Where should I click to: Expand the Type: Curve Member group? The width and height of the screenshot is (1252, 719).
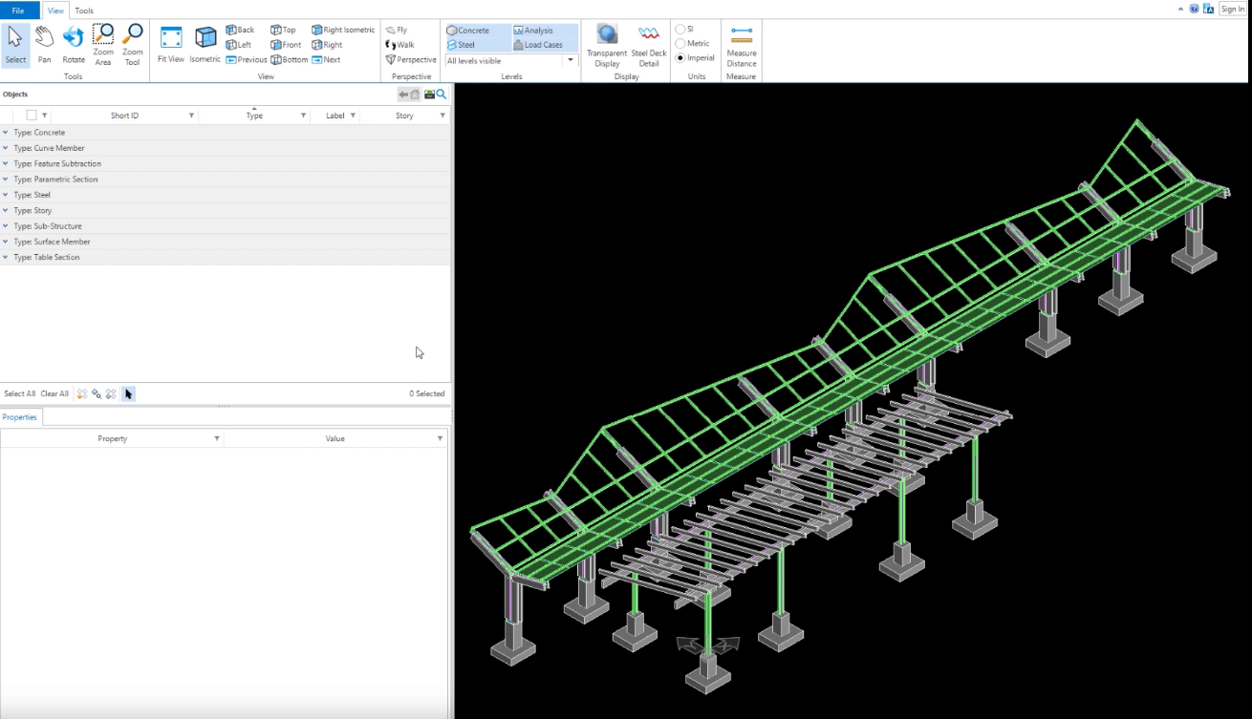click(x=5, y=148)
